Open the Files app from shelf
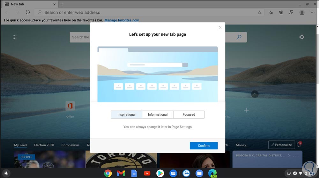 [199, 173]
